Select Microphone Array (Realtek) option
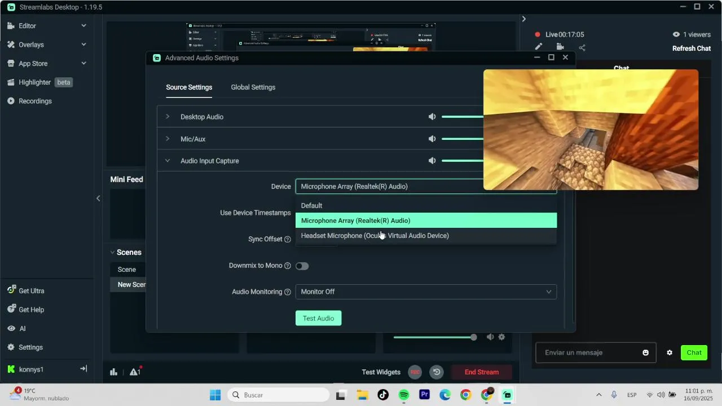Image resolution: width=722 pixels, height=406 pixels. pyautogui.click(x=426, y=220)
